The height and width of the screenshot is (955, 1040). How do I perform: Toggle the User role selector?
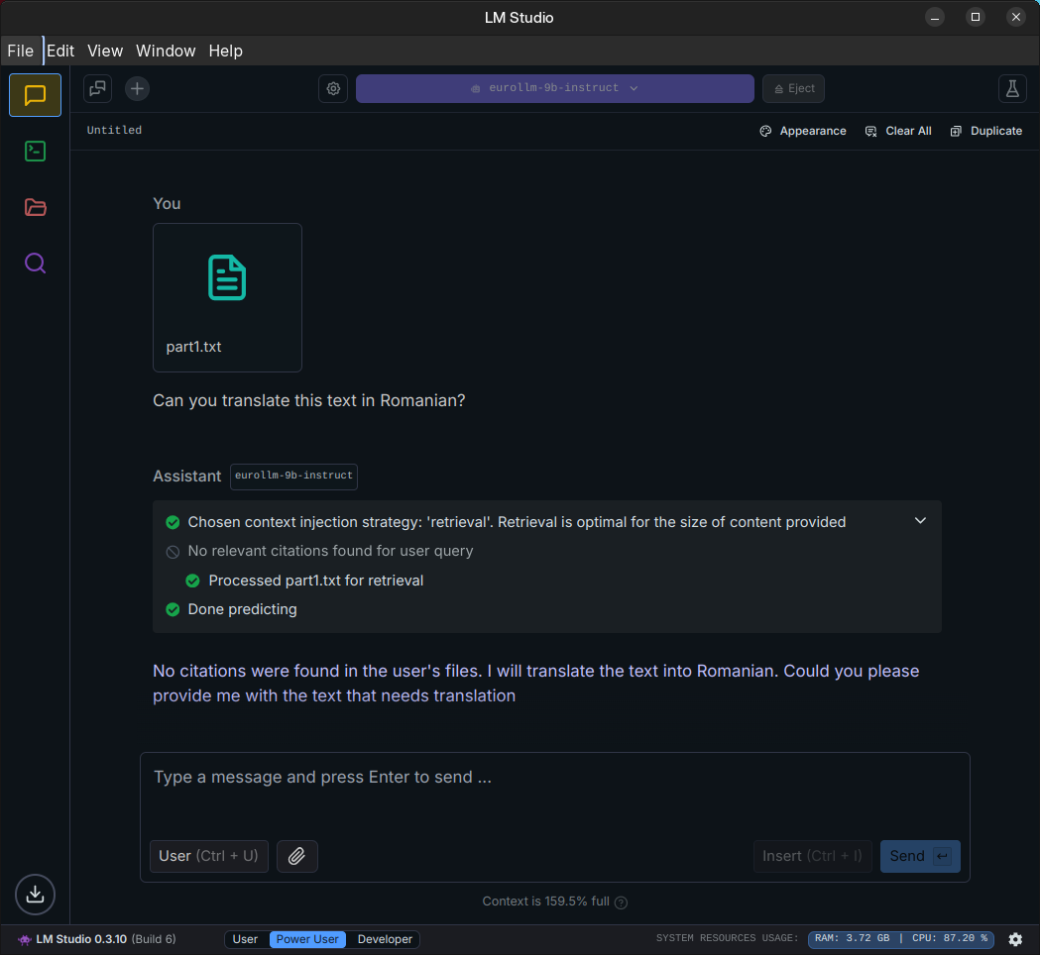[208, 856]
